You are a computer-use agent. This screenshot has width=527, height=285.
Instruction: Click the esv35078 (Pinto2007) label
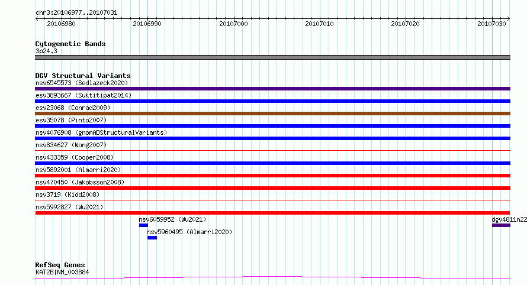(71, 120)
